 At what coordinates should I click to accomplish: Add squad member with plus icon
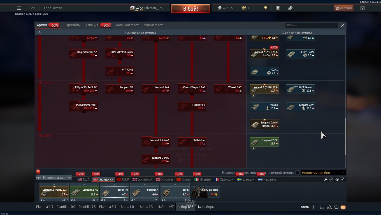coord(313,207)
